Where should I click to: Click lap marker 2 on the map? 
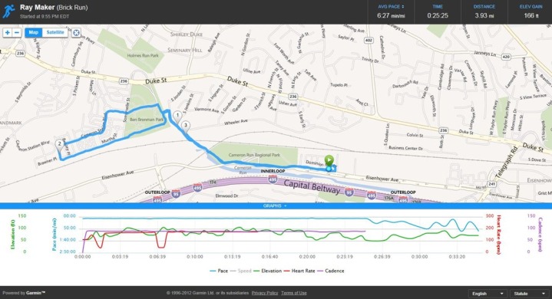pos(59,144)
